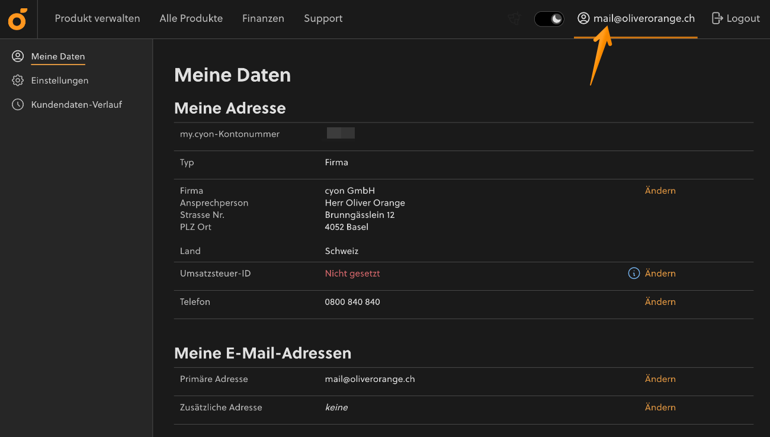
Task: Click Ändern for Zusätzliche Adresse
Action: 660,407
